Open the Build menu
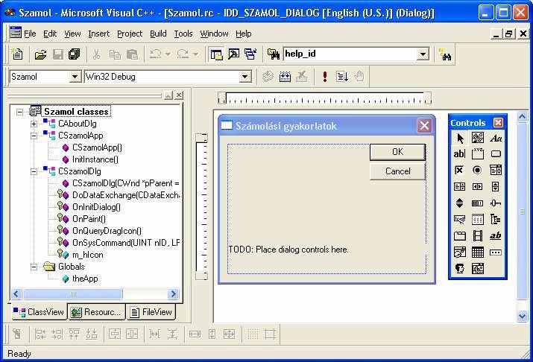533x362 pixels. click(x=158, y=34)
